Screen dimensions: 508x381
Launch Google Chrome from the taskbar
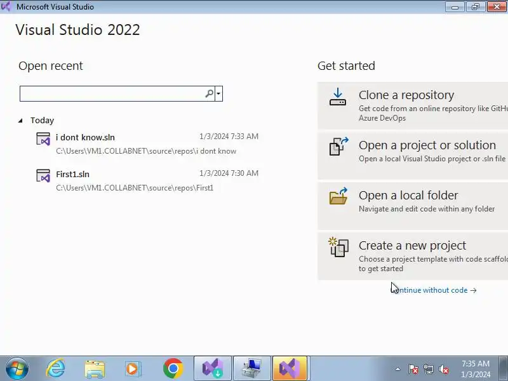[x=173, y=368]
